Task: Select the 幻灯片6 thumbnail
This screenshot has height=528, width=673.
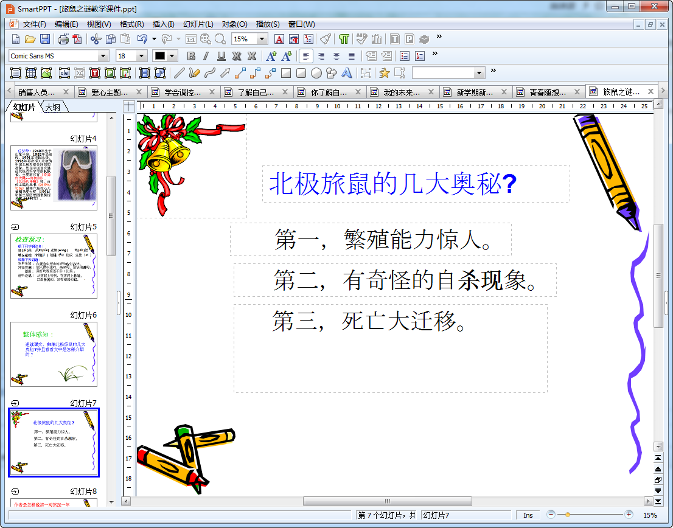Action: click(54, 354)
